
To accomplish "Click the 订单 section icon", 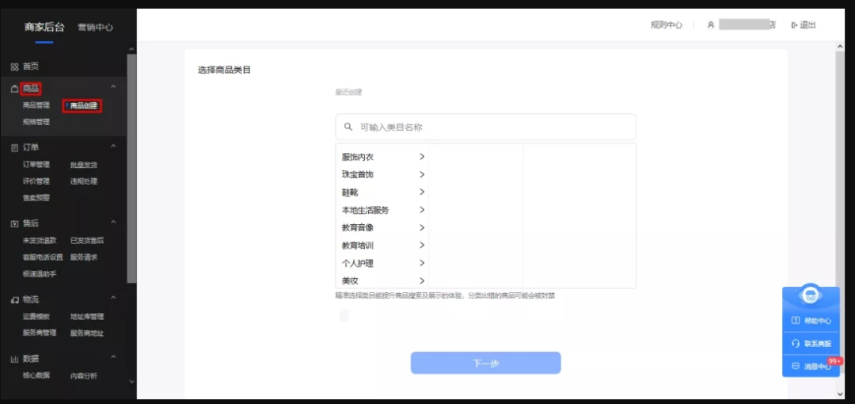I will 15,147.
